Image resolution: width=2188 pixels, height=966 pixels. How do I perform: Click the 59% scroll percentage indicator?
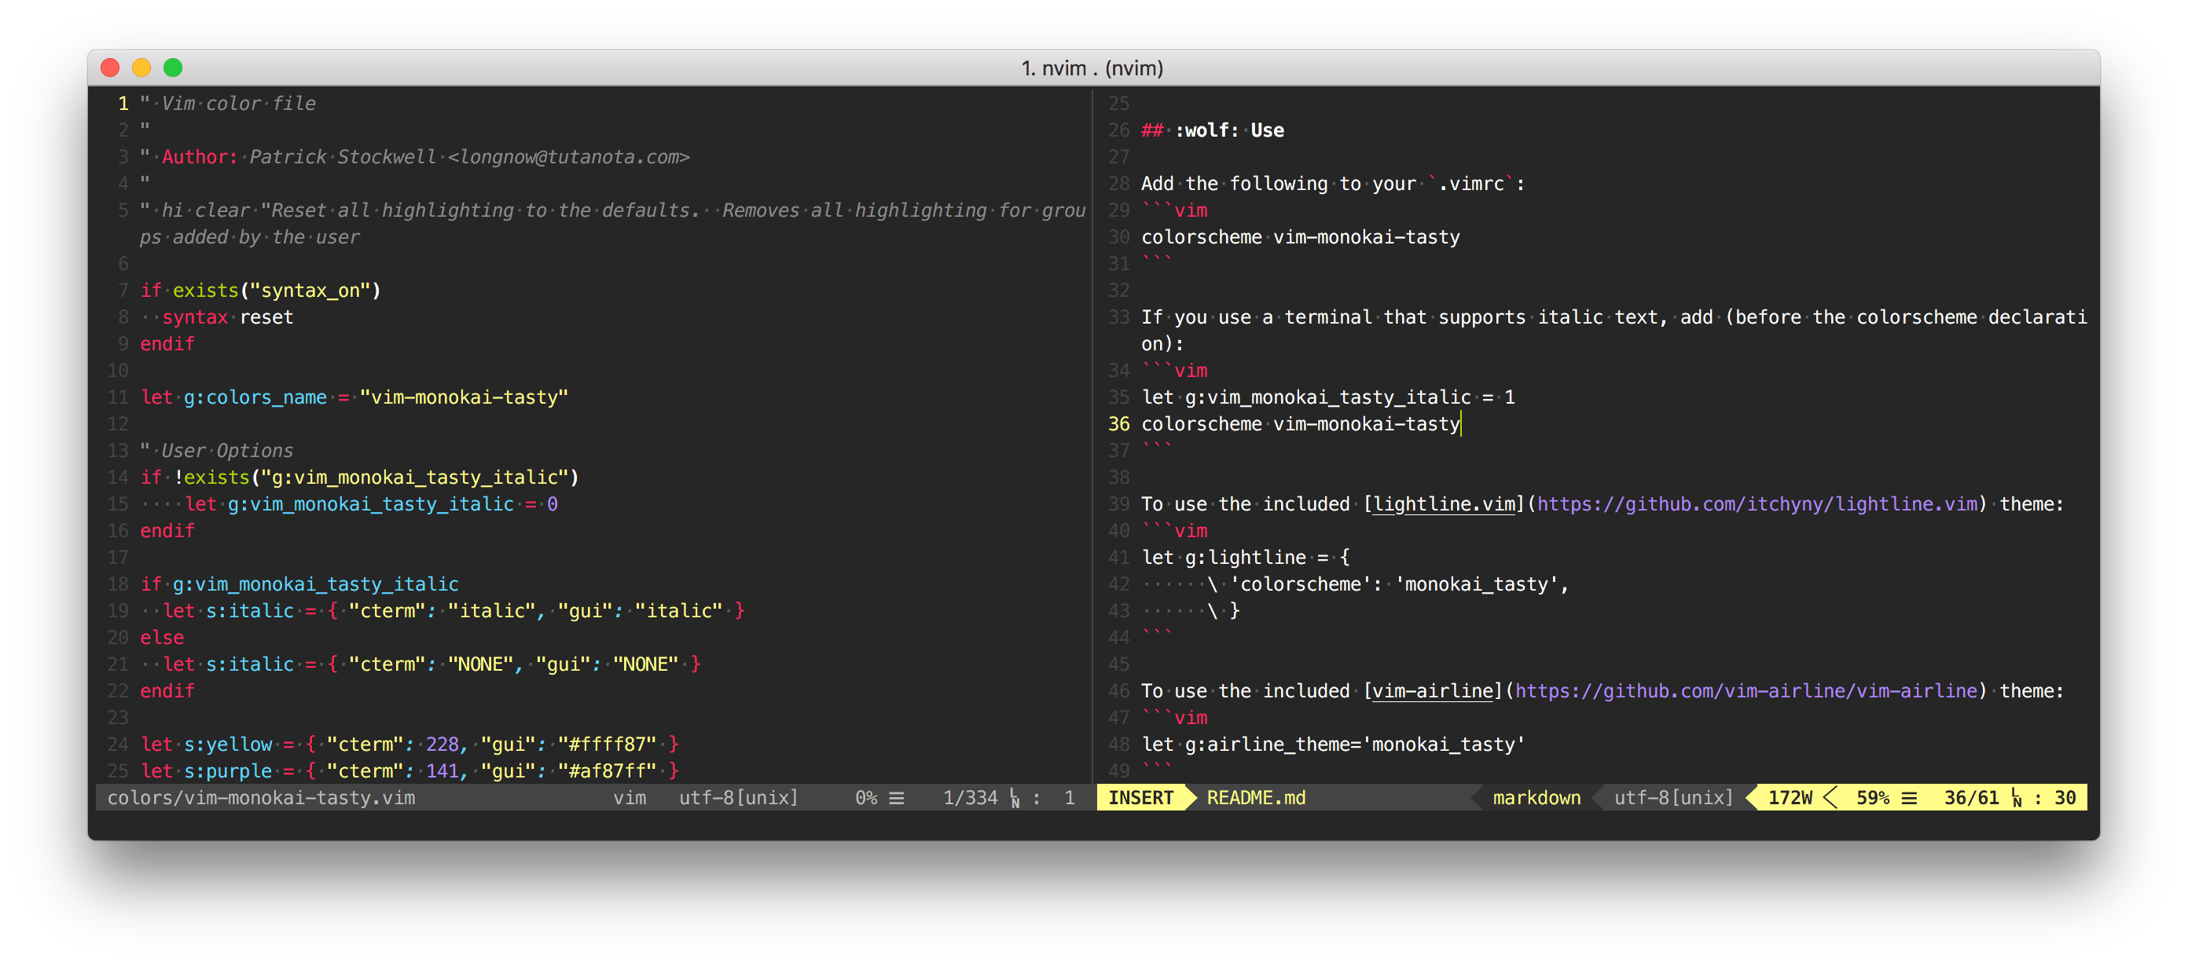1872,798
